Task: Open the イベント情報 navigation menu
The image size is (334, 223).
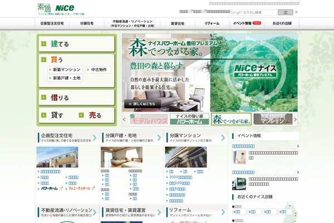Action: point(247,23)
